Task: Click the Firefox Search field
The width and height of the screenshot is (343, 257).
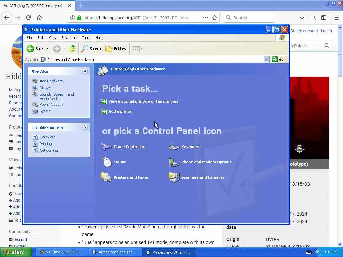Action: tap(249, 18)
